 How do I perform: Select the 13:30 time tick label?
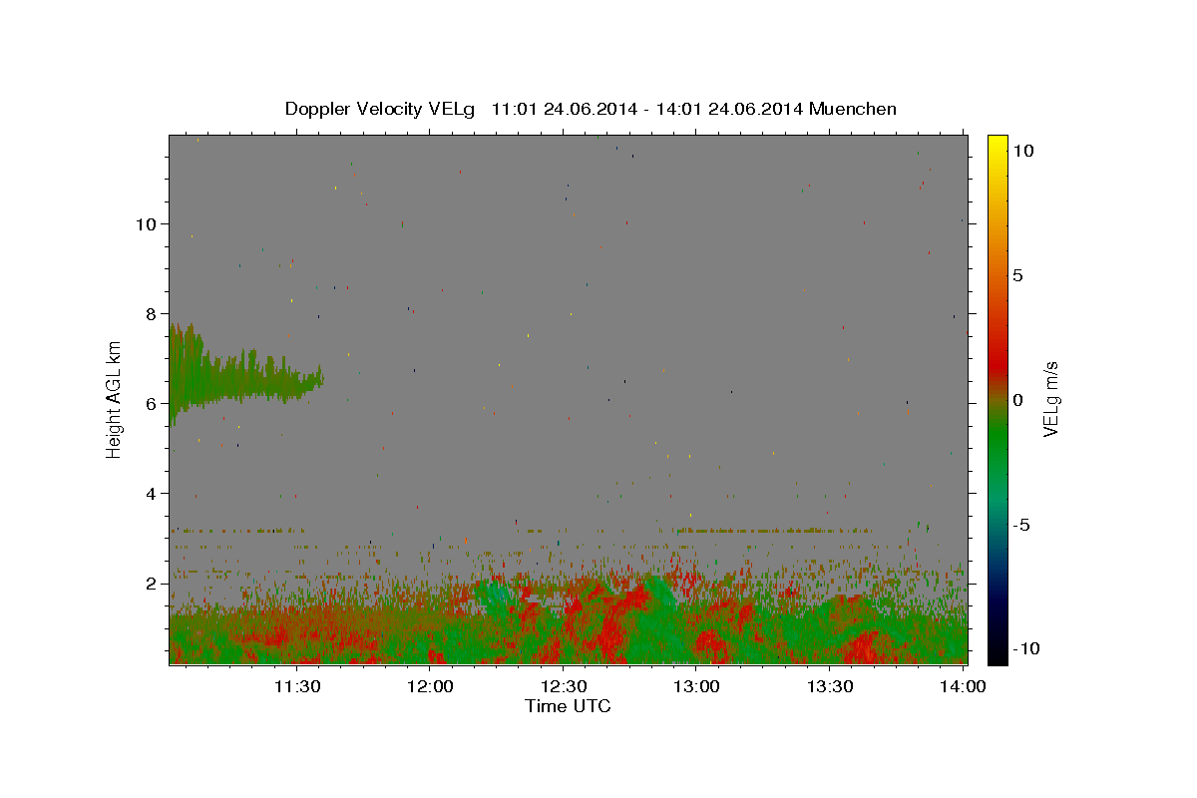(830, 686)
